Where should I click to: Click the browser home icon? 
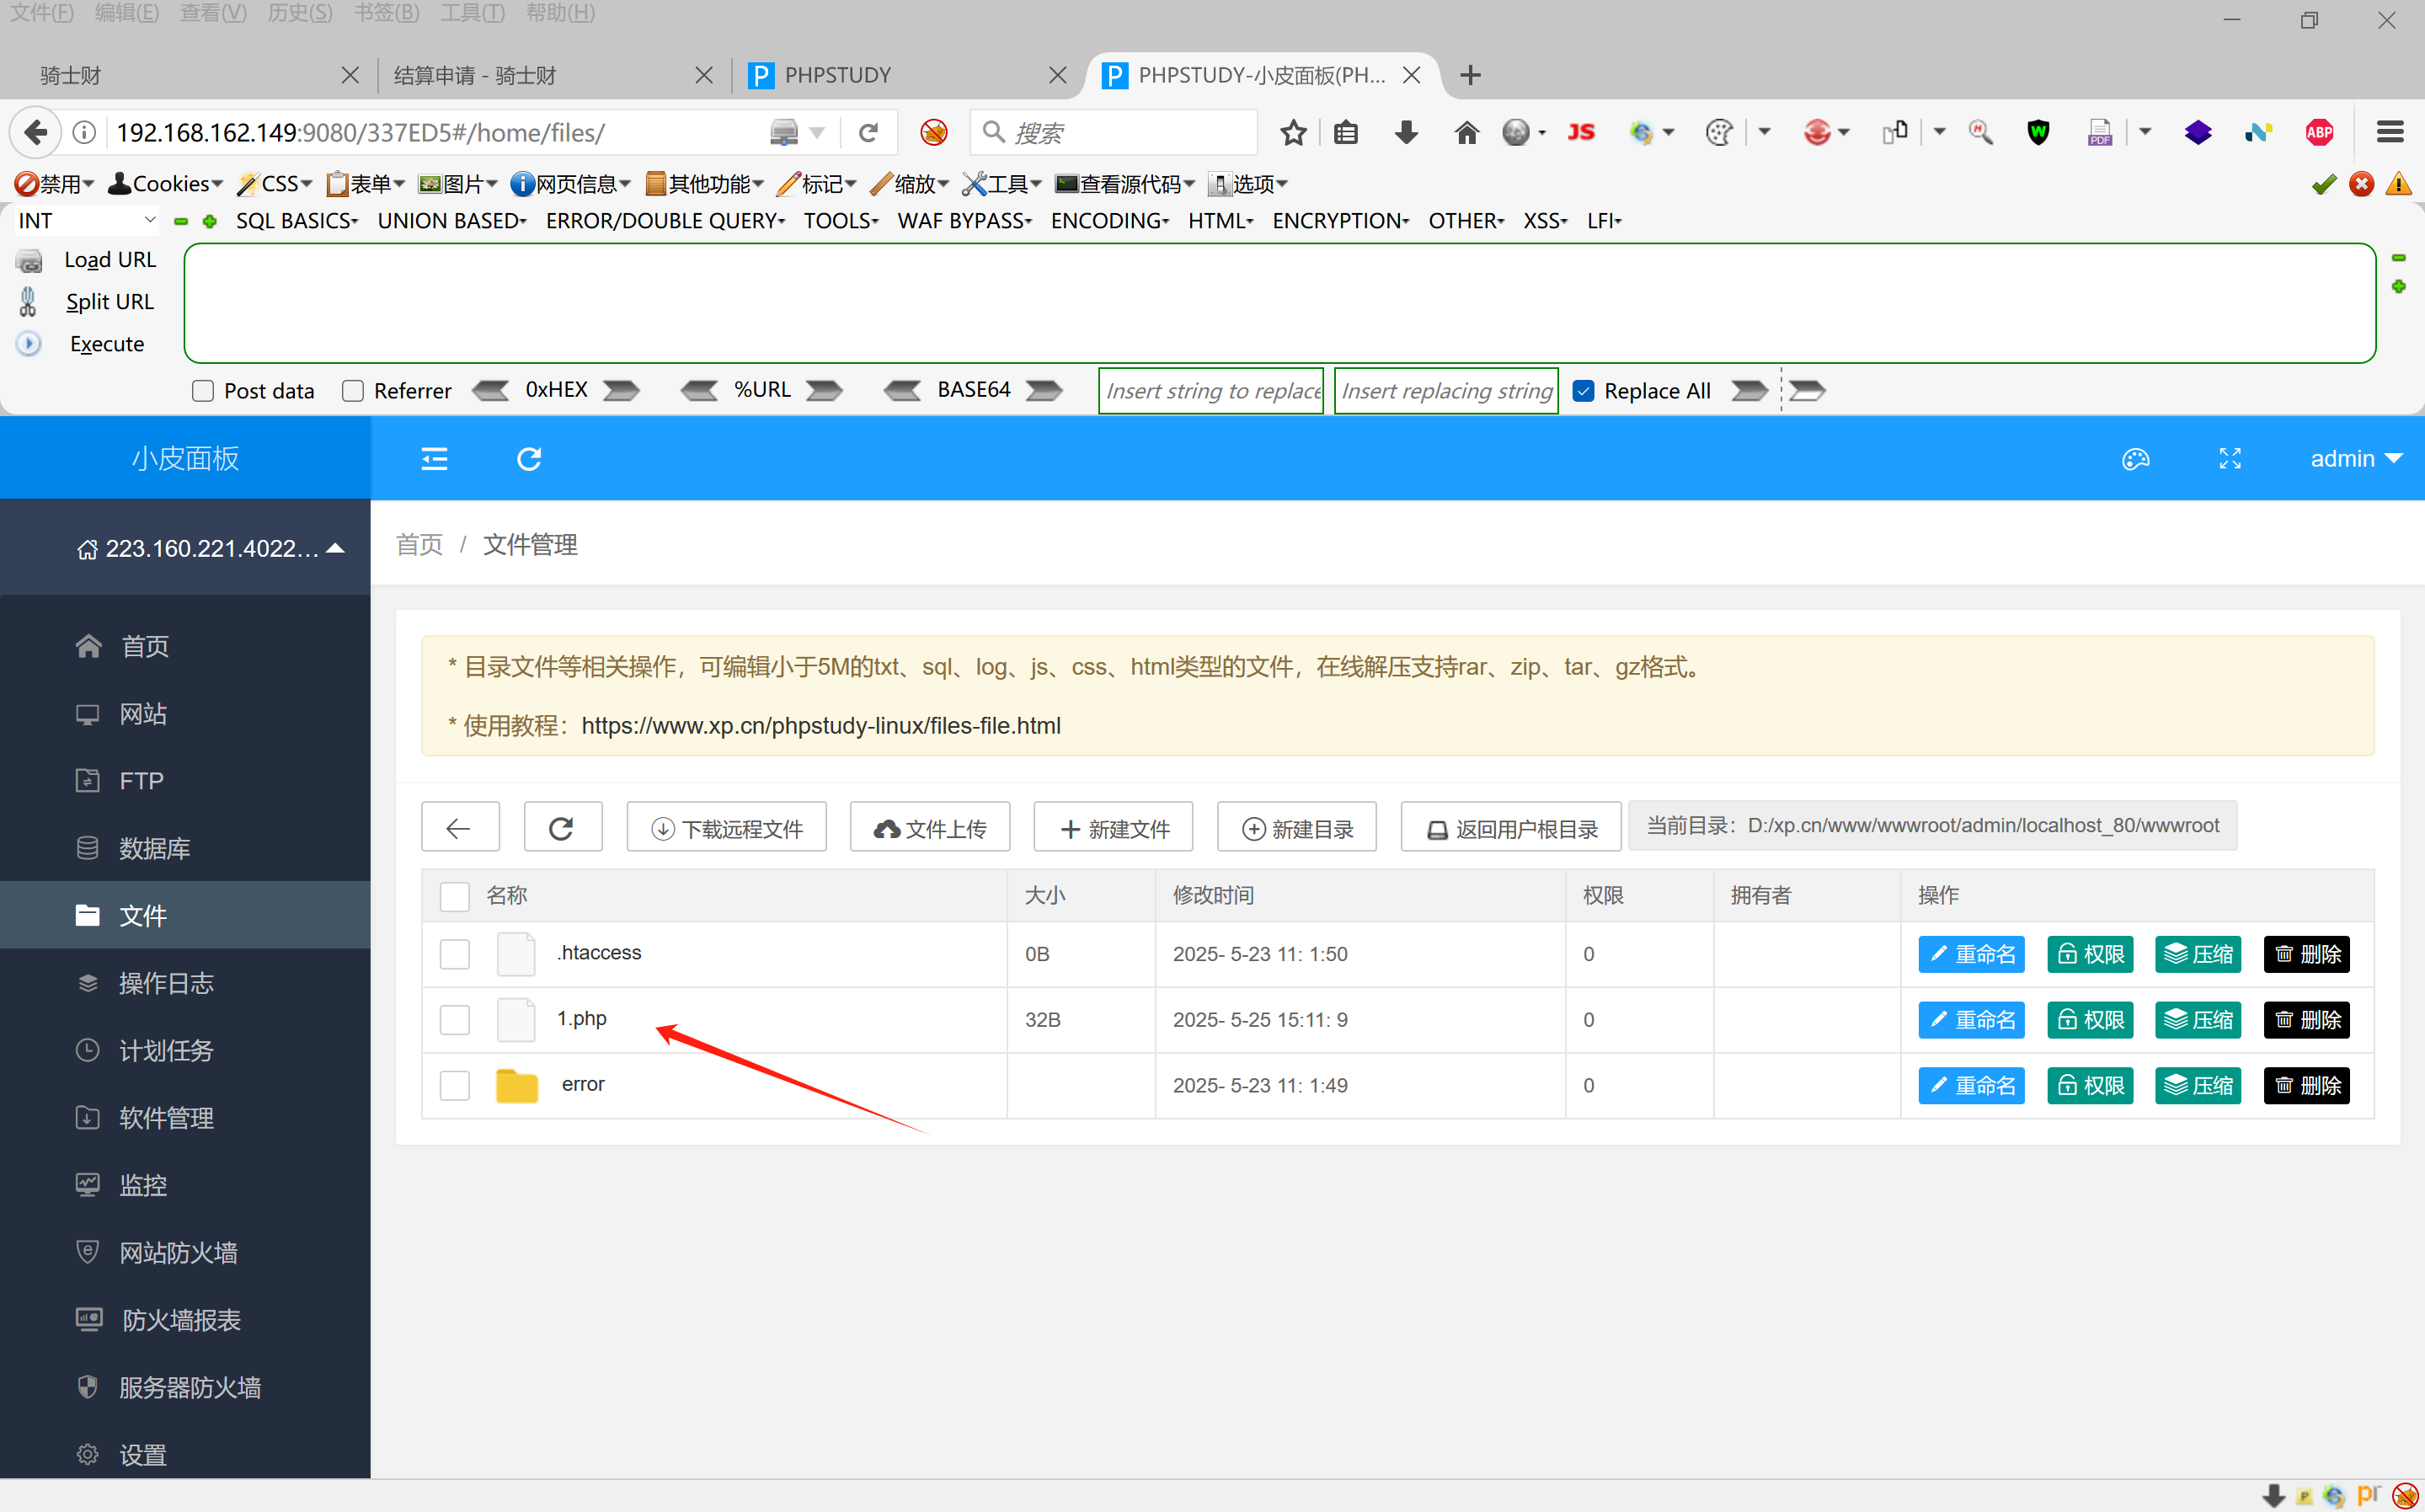1466,133
